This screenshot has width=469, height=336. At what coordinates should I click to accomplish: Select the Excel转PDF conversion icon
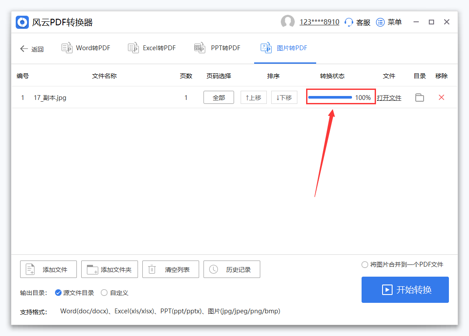(x=133, y=48)
